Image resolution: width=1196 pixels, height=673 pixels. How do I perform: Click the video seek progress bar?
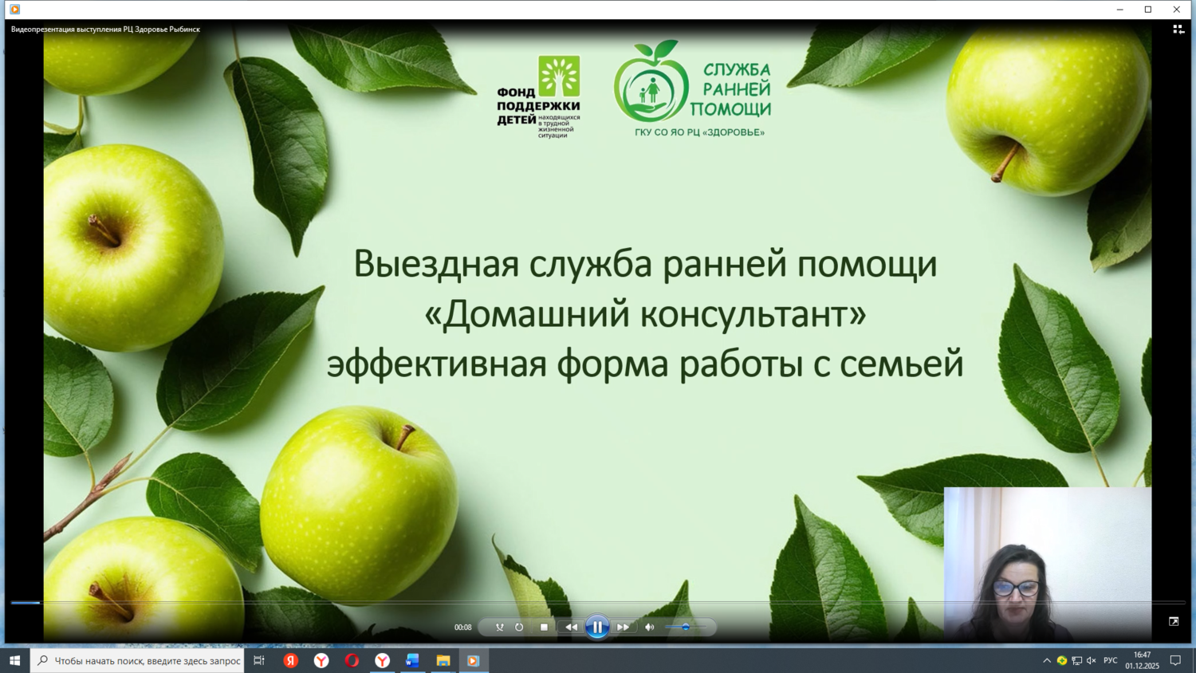pyautogui.click(x=598, y=603)
